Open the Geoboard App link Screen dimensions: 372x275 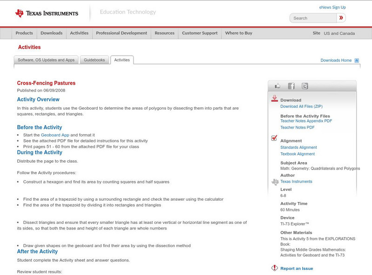(55, 135)
